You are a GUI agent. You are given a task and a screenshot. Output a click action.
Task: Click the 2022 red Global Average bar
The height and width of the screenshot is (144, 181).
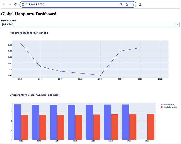click(x=151, y=127)
